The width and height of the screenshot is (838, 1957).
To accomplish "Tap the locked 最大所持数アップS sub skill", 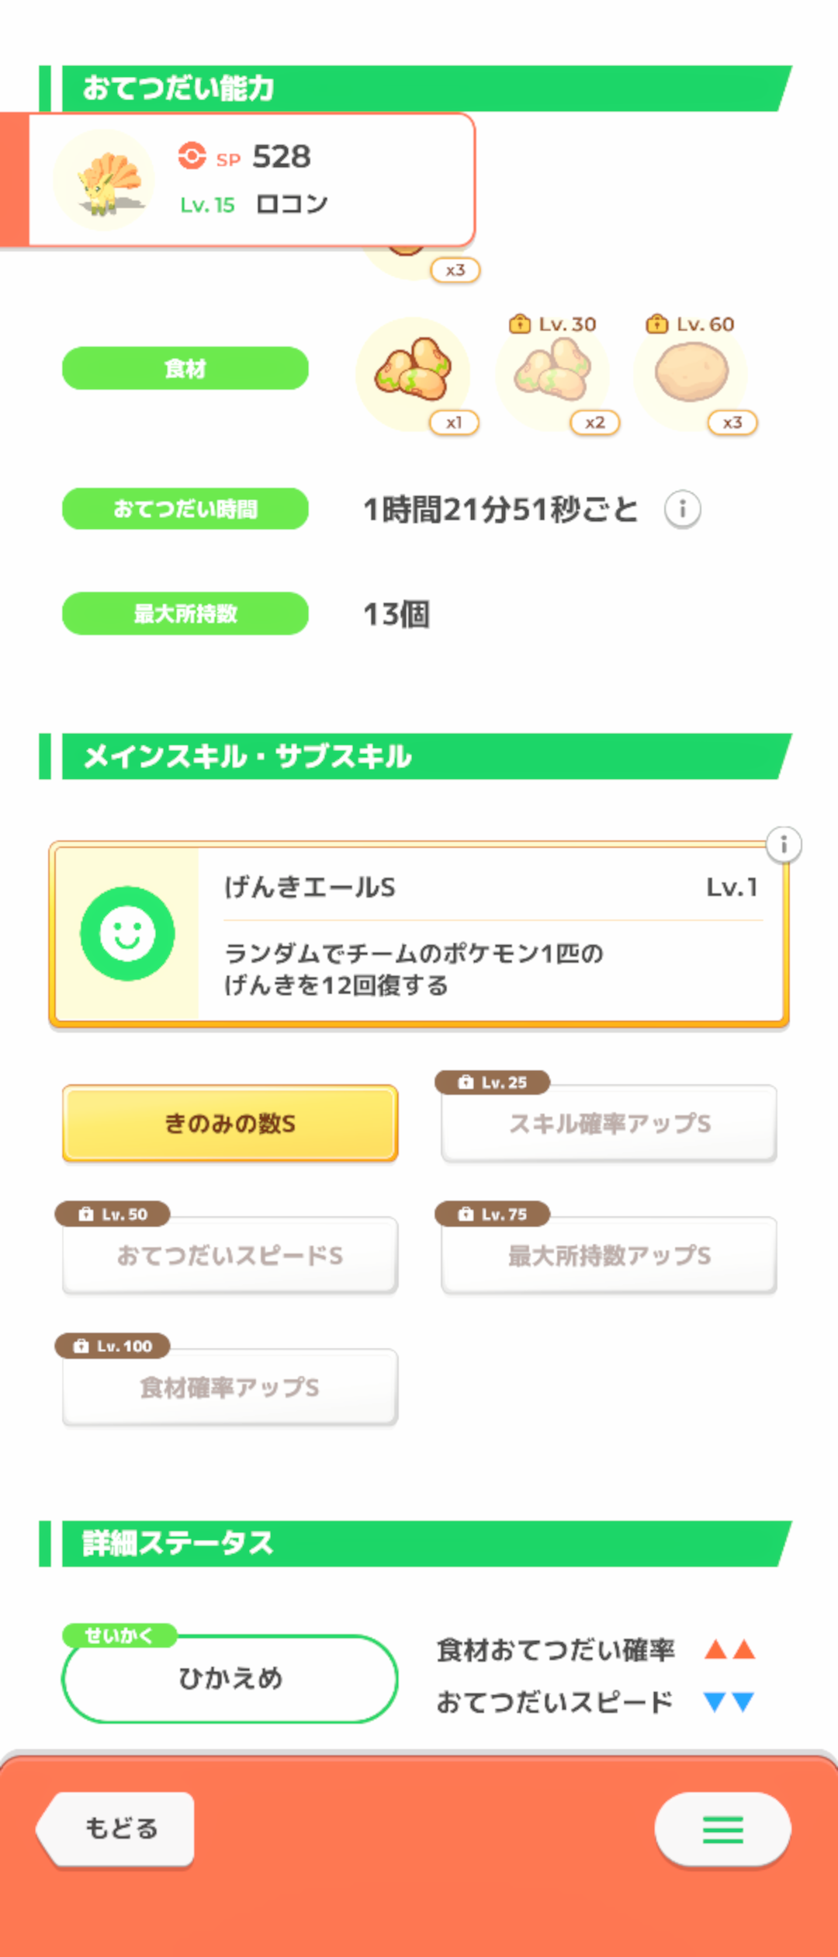I will pyautogui.click(x=609, y=1256).
